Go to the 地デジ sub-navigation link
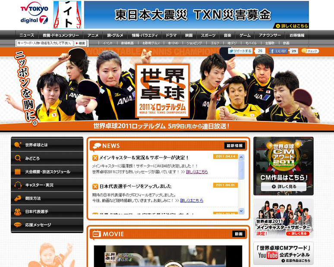The height and width of the screenshot is (267, 334). [232, 43]
